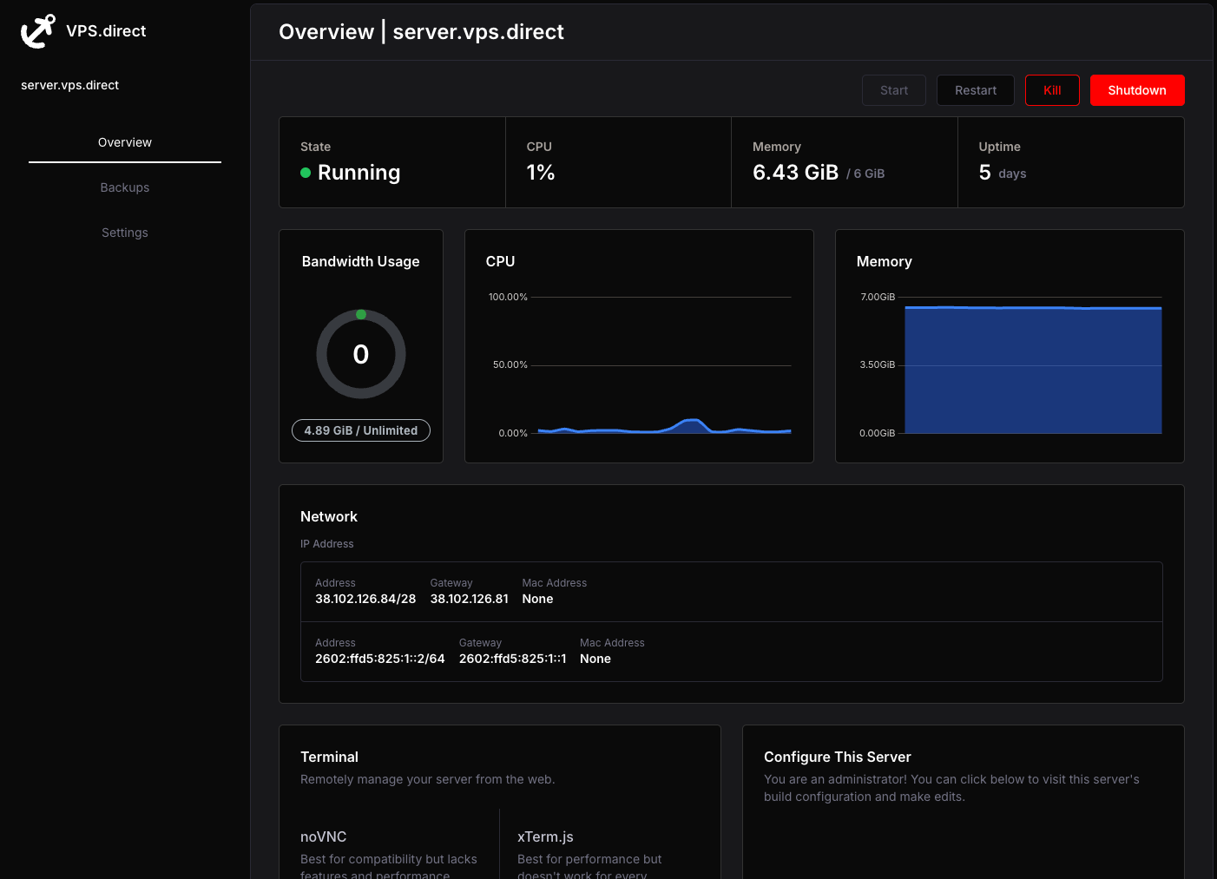
Task: Kill the server process
Action: coord(1052,90)
